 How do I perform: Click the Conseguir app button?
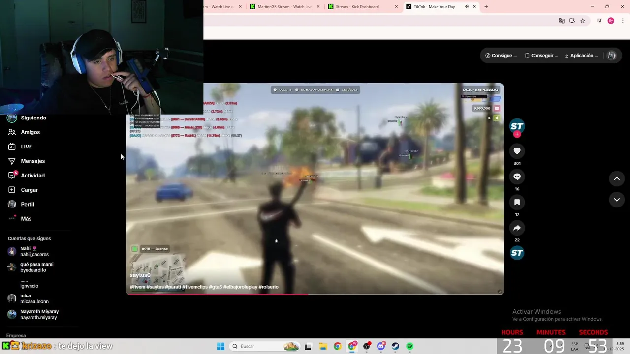pos(541,56)
